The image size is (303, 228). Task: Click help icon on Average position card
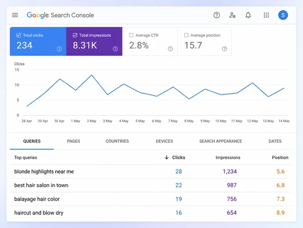(x=224, y=49)
